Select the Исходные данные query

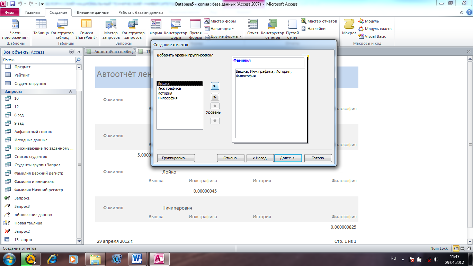click(38, 140)
